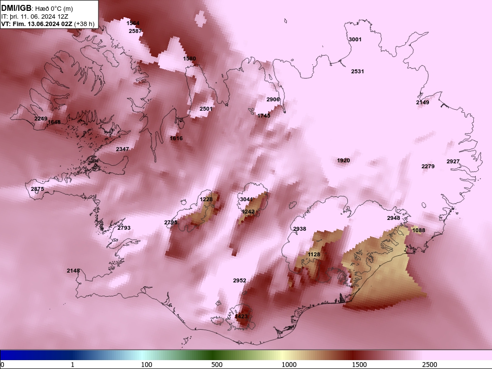The image size is (492, 369).
Task: Click the initial time line 'IT: þri. 11. 06. 2024 12Z'
Action: point(34,17)
